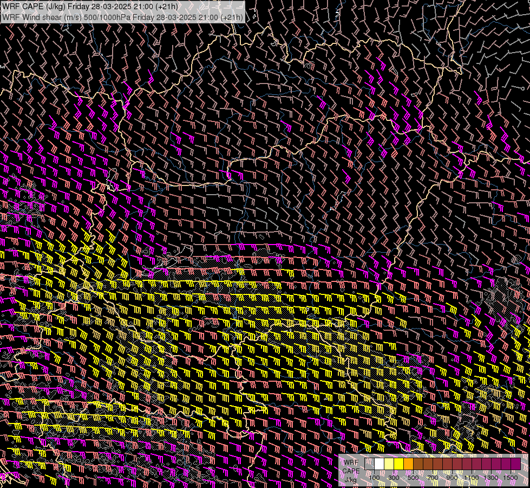Screen dimensions: 530x488
Task: Select the bright yellow CAPE legend swatch
Action: coord(399,464)
